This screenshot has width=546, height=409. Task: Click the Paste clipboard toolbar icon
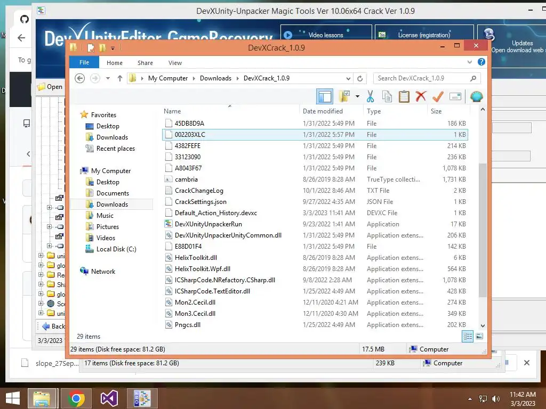coord(404,96)
